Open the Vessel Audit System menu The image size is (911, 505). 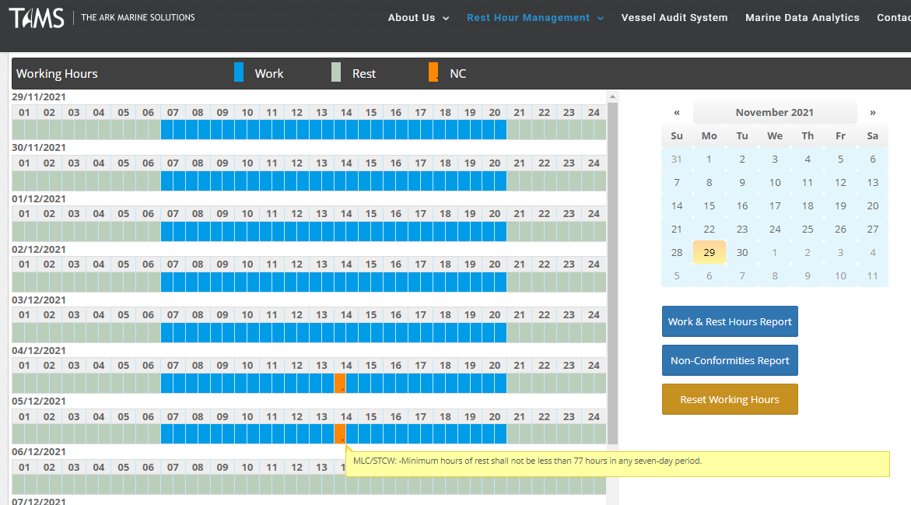pos(674,18)
